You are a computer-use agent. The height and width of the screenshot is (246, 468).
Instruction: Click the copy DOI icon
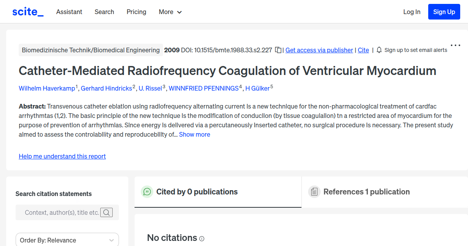click(278, 50)
